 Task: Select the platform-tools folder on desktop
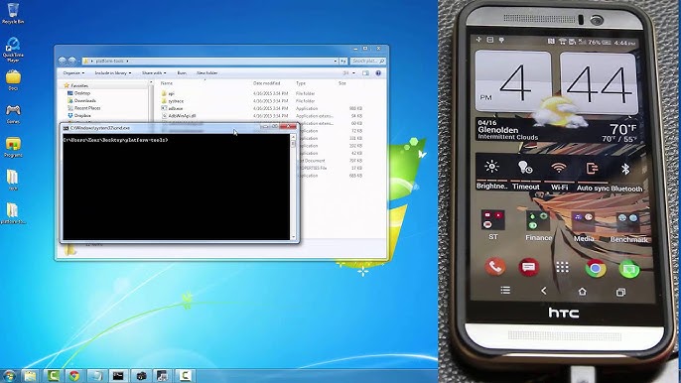click(x=13, y=213)
